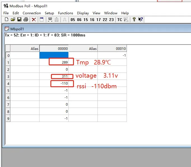Image resolution: width=191 pixels, height=167 pixels.
Task: Click the TC toolbar button
Action: [x=120, y=20]
